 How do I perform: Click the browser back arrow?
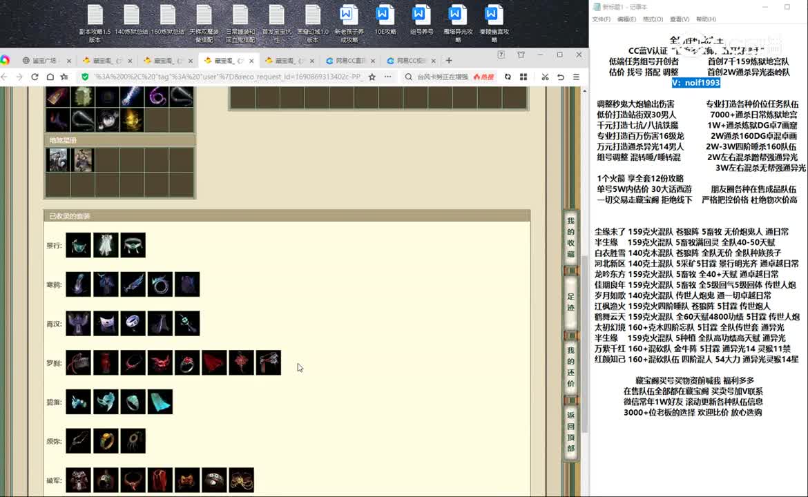pyautogui.click(x=5, y=77)
